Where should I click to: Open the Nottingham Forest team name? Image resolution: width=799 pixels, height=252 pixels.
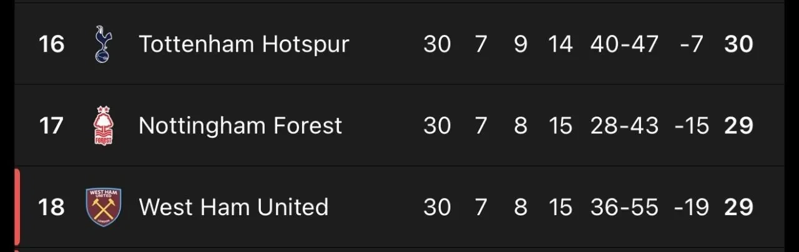240,126
